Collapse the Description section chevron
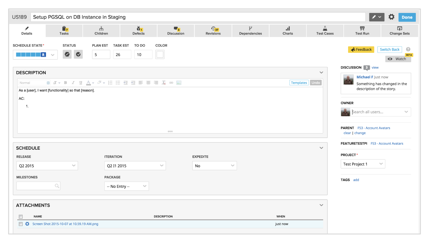 (321, 73)
